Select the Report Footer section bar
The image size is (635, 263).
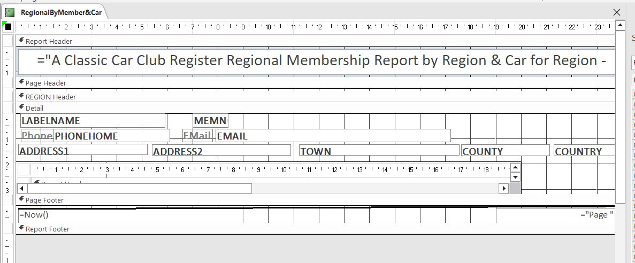[x=316, y=229]
